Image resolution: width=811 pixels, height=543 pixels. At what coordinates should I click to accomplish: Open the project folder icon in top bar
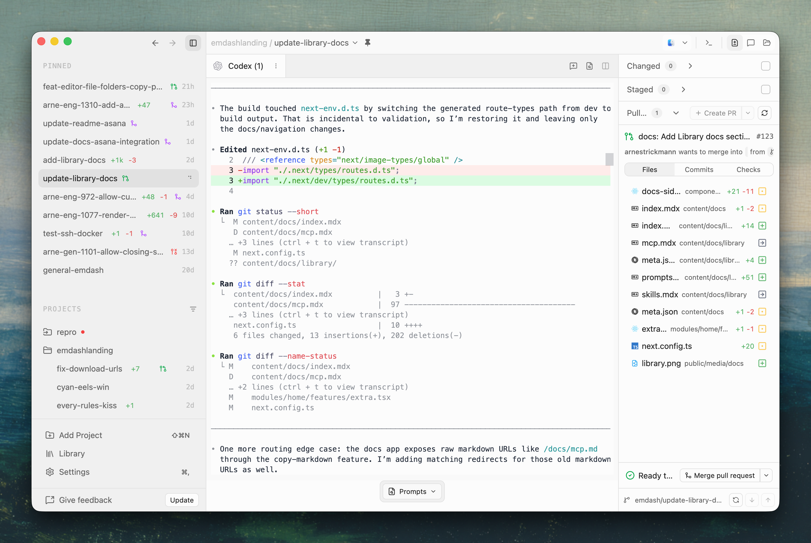pos(767,43)
